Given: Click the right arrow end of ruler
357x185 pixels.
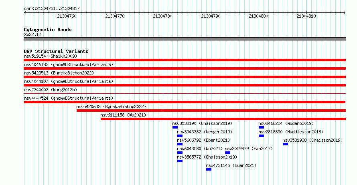Looking at the screenshot, I should click(345, 13).
